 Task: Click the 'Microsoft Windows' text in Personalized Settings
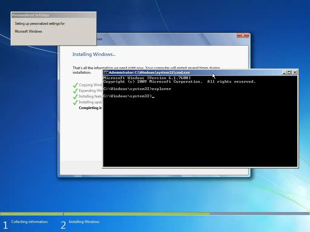(28, 31)
